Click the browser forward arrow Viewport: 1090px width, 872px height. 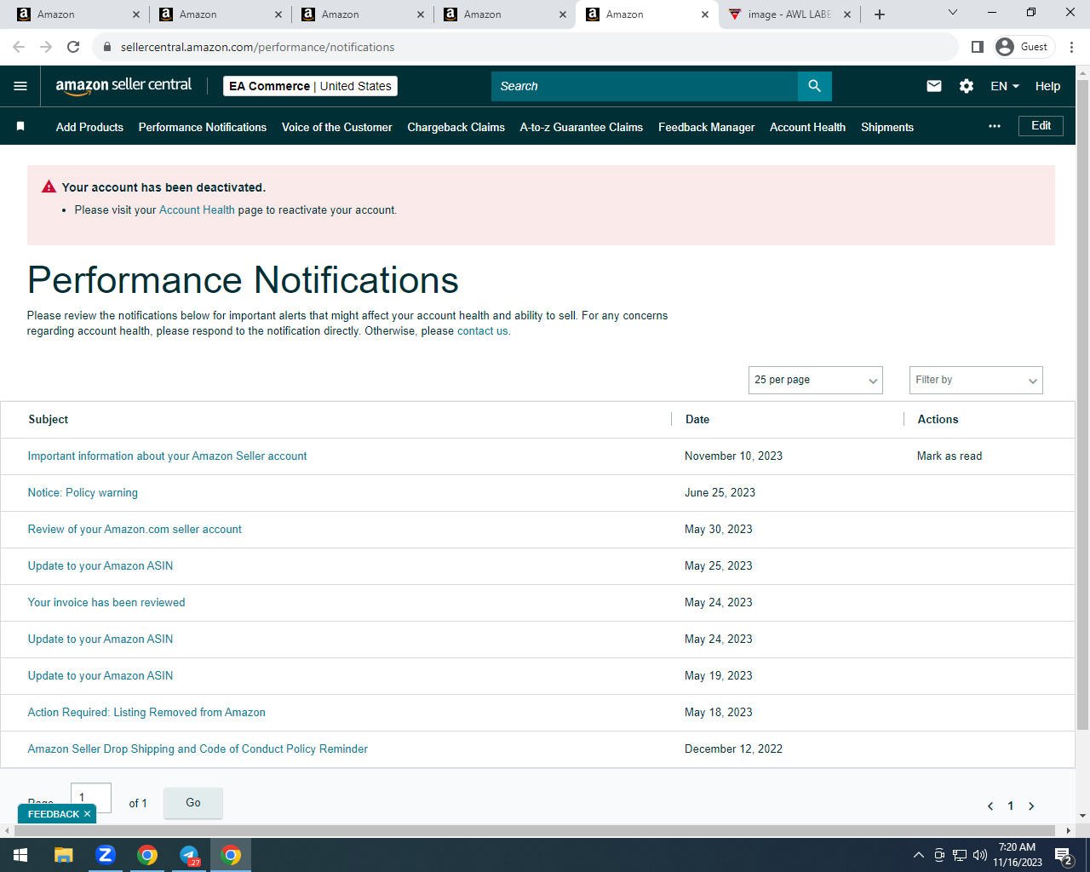click(x=46, y=47)
